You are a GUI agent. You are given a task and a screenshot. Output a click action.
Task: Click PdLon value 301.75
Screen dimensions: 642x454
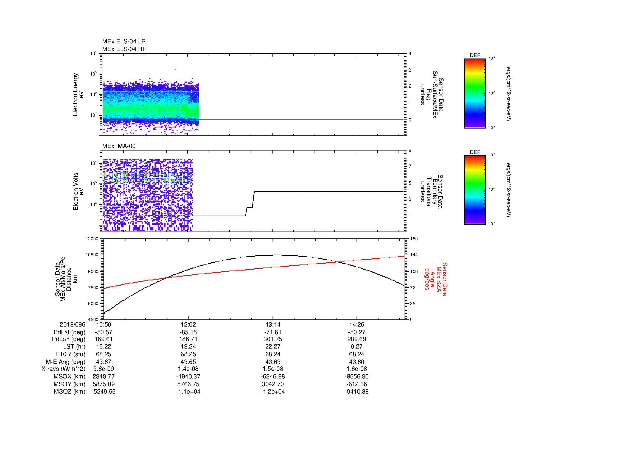coord(273,339)
